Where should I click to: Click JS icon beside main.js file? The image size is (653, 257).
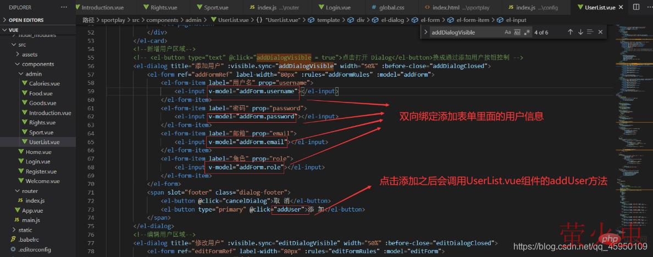click(x=16, y=220)
